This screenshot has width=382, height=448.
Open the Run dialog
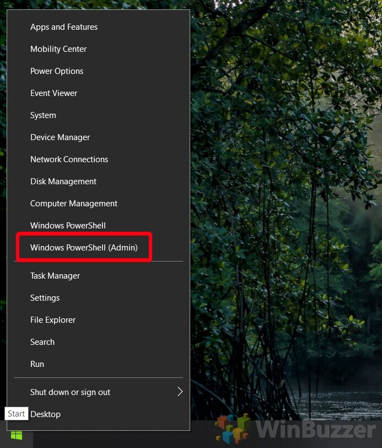pyautogui.click(x=99, y=364)
